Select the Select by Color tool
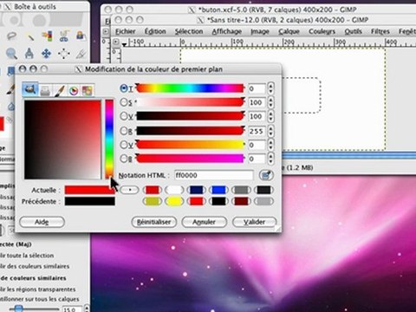Viewport: 416px width, 312px height. coord(47,36)
